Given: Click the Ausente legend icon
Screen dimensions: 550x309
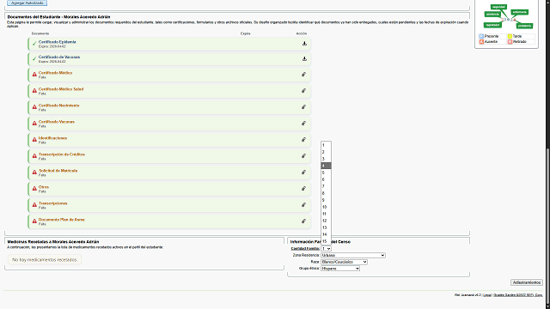Looking at the screenshot, I should click(x=481, y=42).
